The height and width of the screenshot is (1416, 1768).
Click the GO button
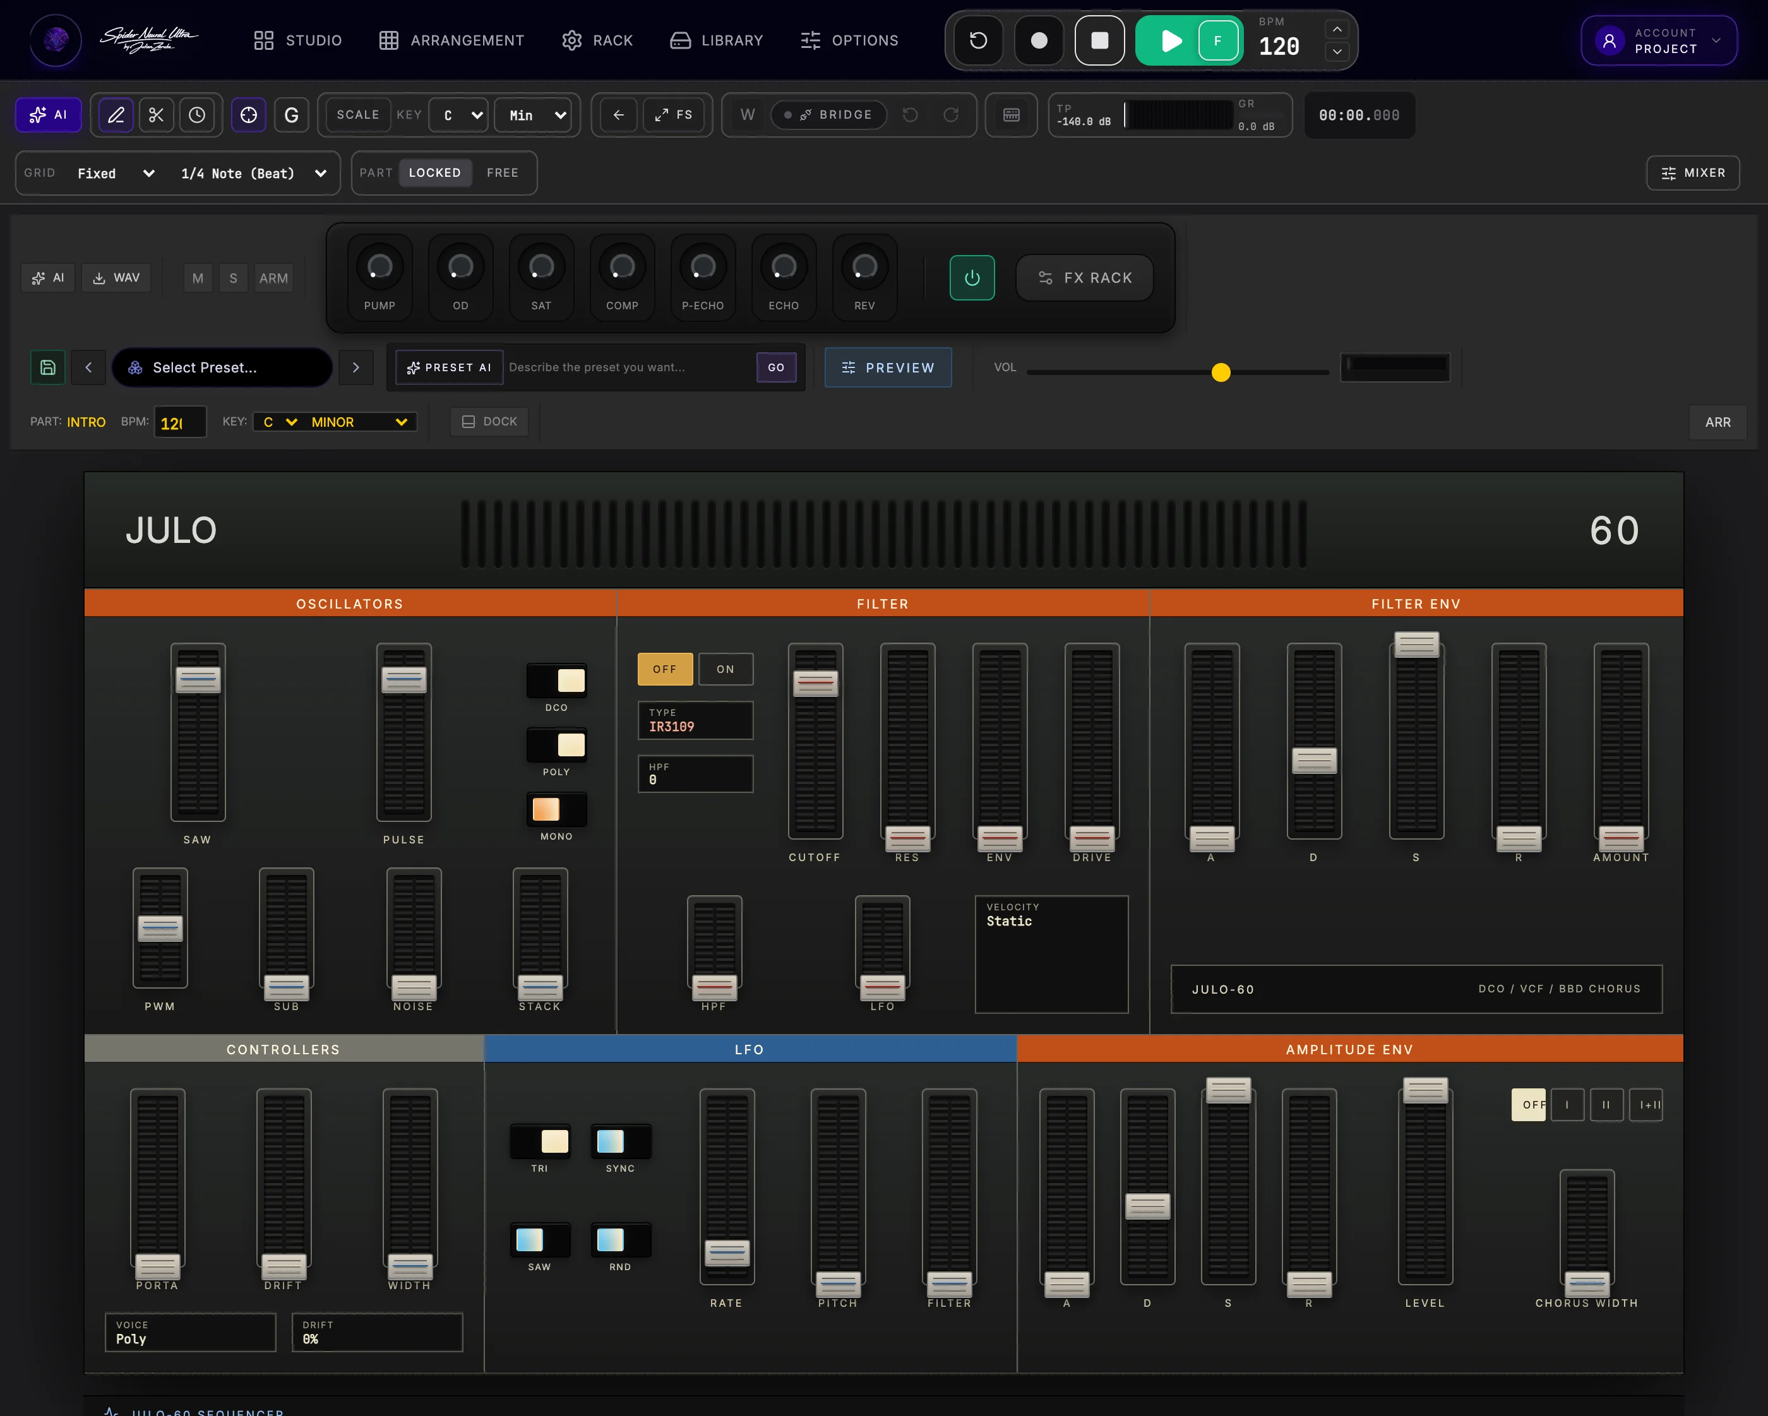coord(776,367)
